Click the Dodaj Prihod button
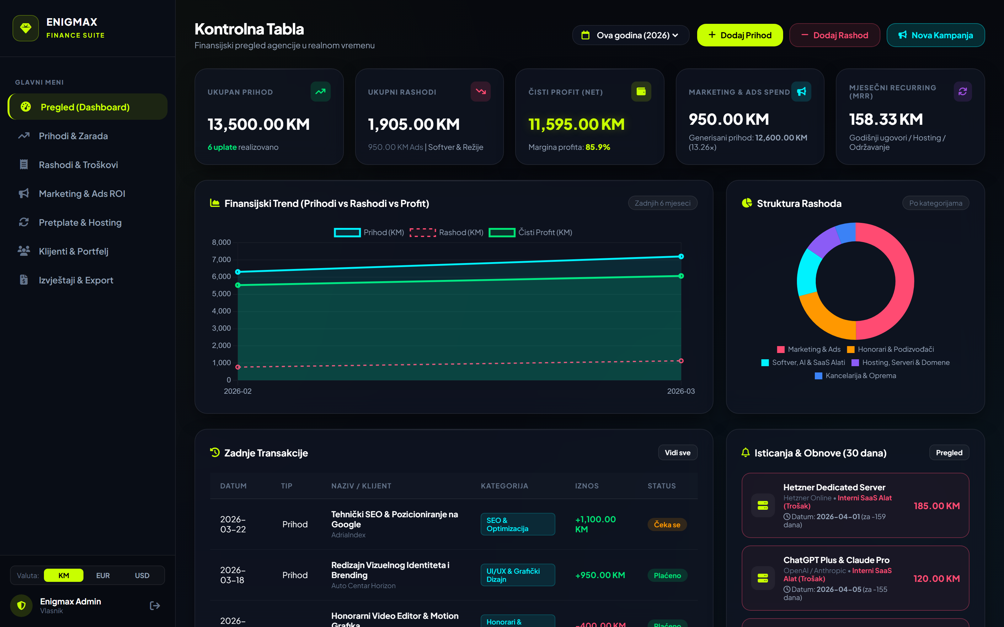 [740, 35]
